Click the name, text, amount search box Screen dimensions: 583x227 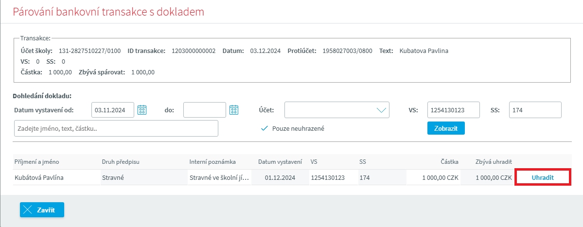tap(116, 128)
